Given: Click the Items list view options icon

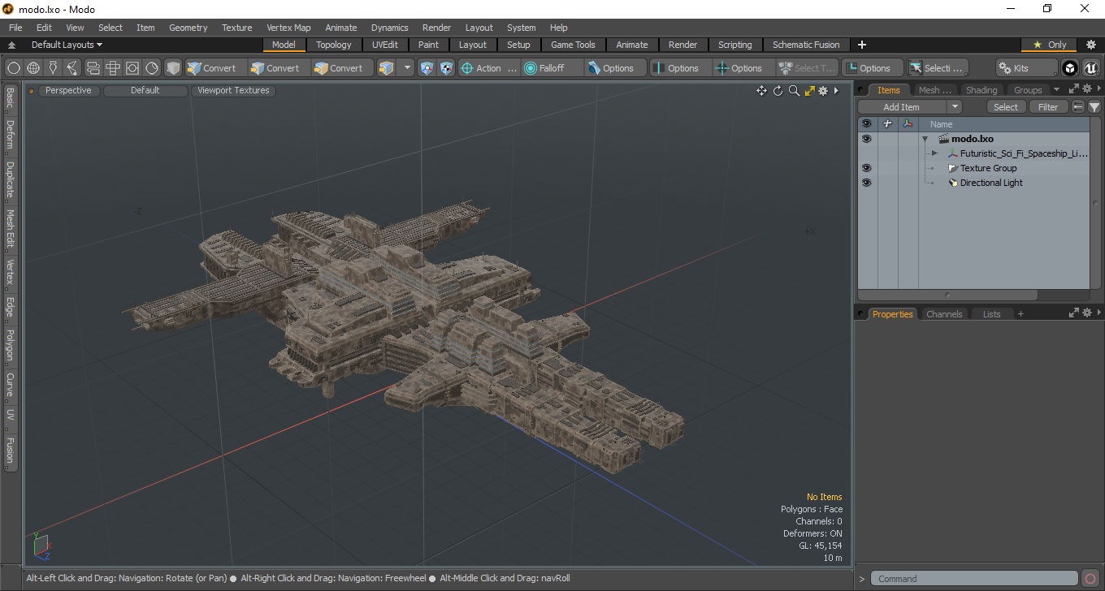Looking at the screenshot, I should 1078,107.
